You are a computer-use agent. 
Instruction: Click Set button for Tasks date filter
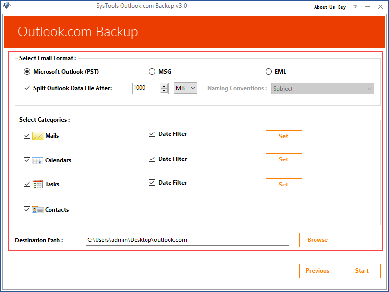(x=284, y=184)
